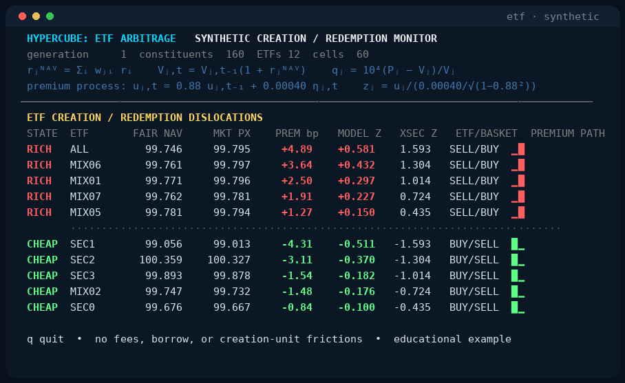Click the ETF/BASKET column header
Image resolution: width=625 pixels, height=383 pixels.
coord(487,133)
